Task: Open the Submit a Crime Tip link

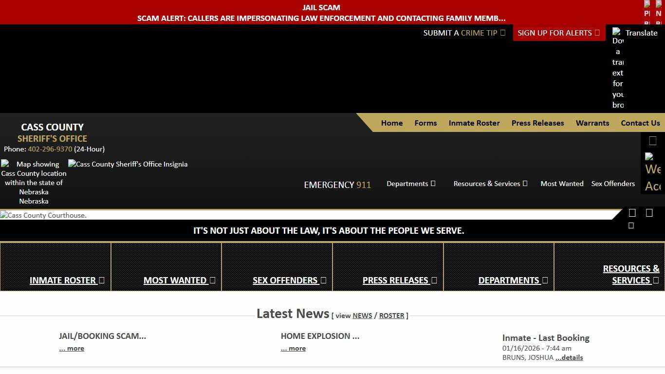Action: pos(464,33)
